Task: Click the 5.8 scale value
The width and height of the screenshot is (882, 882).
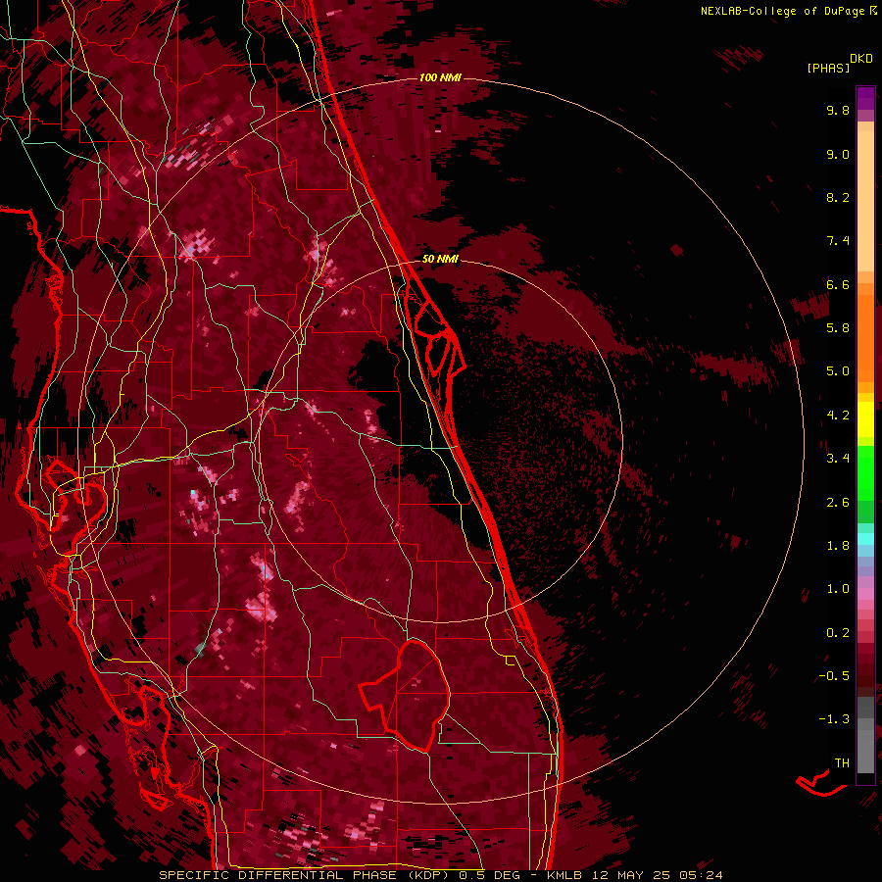Action: tap(838, 328)
